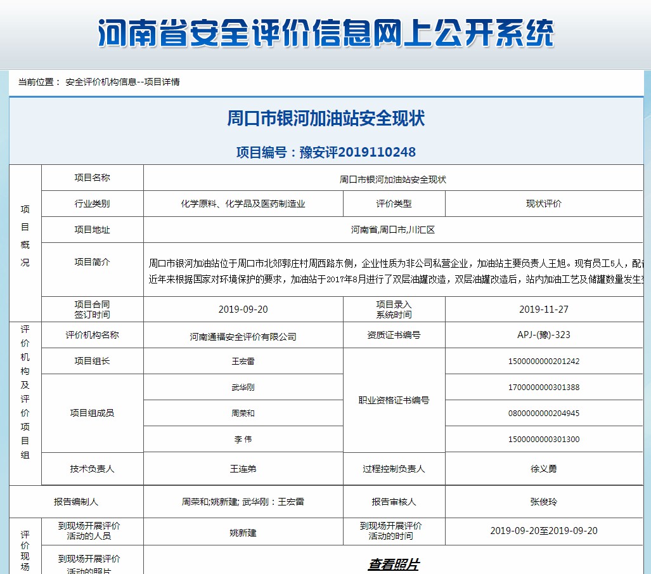Click the 职业资格证书编号 label cell

pos(394,400)
